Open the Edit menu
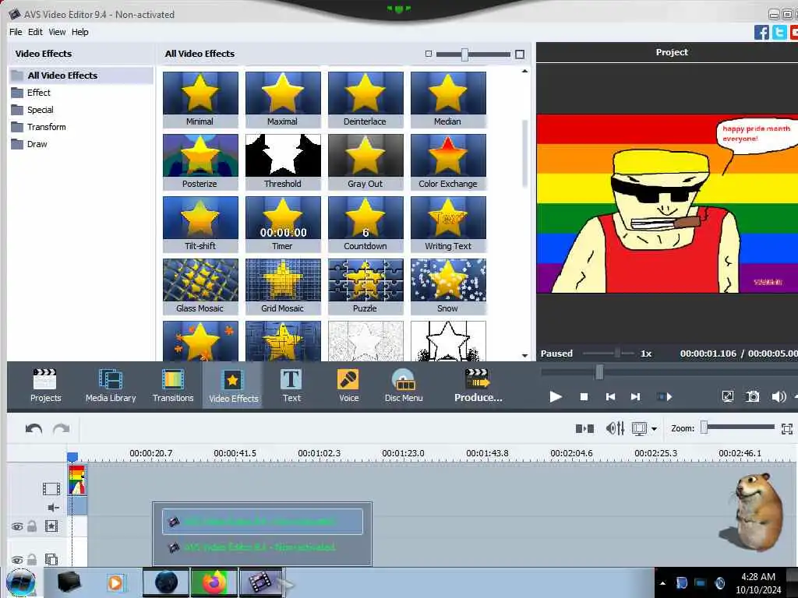This screenshot has width=798, height=598. 35,32
